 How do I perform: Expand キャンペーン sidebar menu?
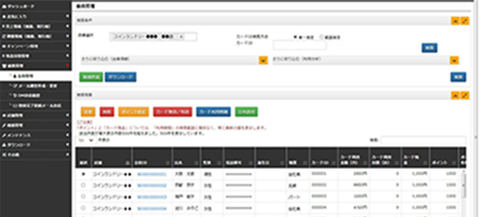click(x=36, y=46)
